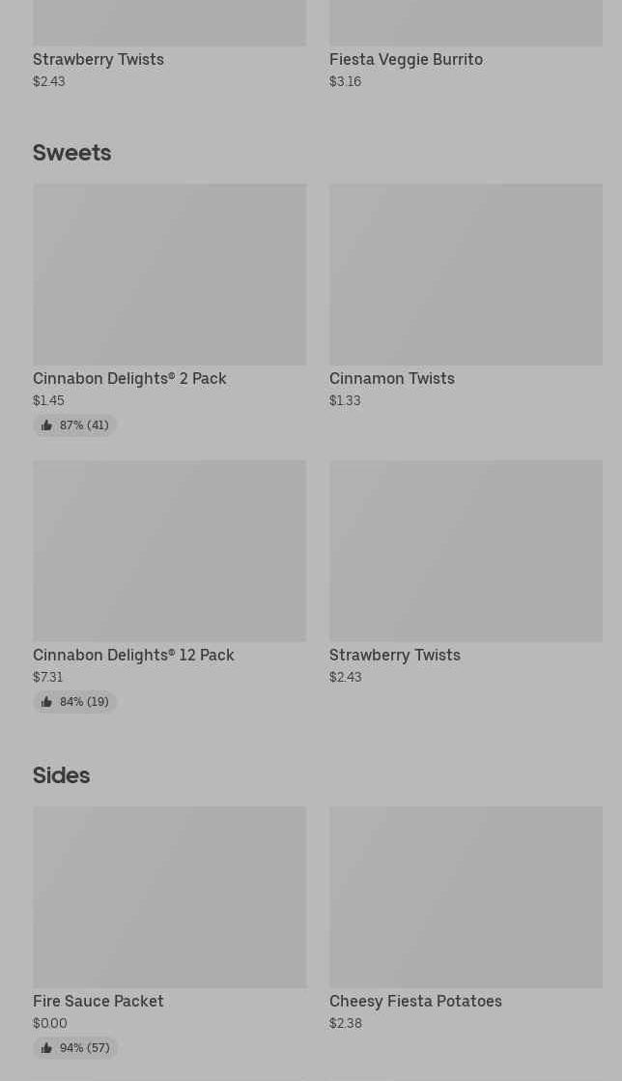This screenshot has height=1081, width=622.
Task: Open Strawberry Twists image in Sweets section
Action: 466,551
